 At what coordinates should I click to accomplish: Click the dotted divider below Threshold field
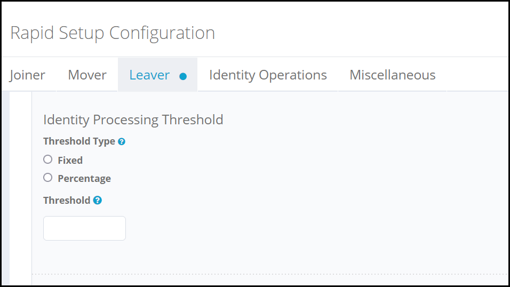pyautogui.click(x=267, y=274)
